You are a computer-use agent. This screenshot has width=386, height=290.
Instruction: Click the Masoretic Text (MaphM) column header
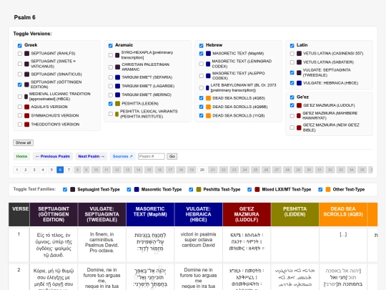[x=150, y=214]
